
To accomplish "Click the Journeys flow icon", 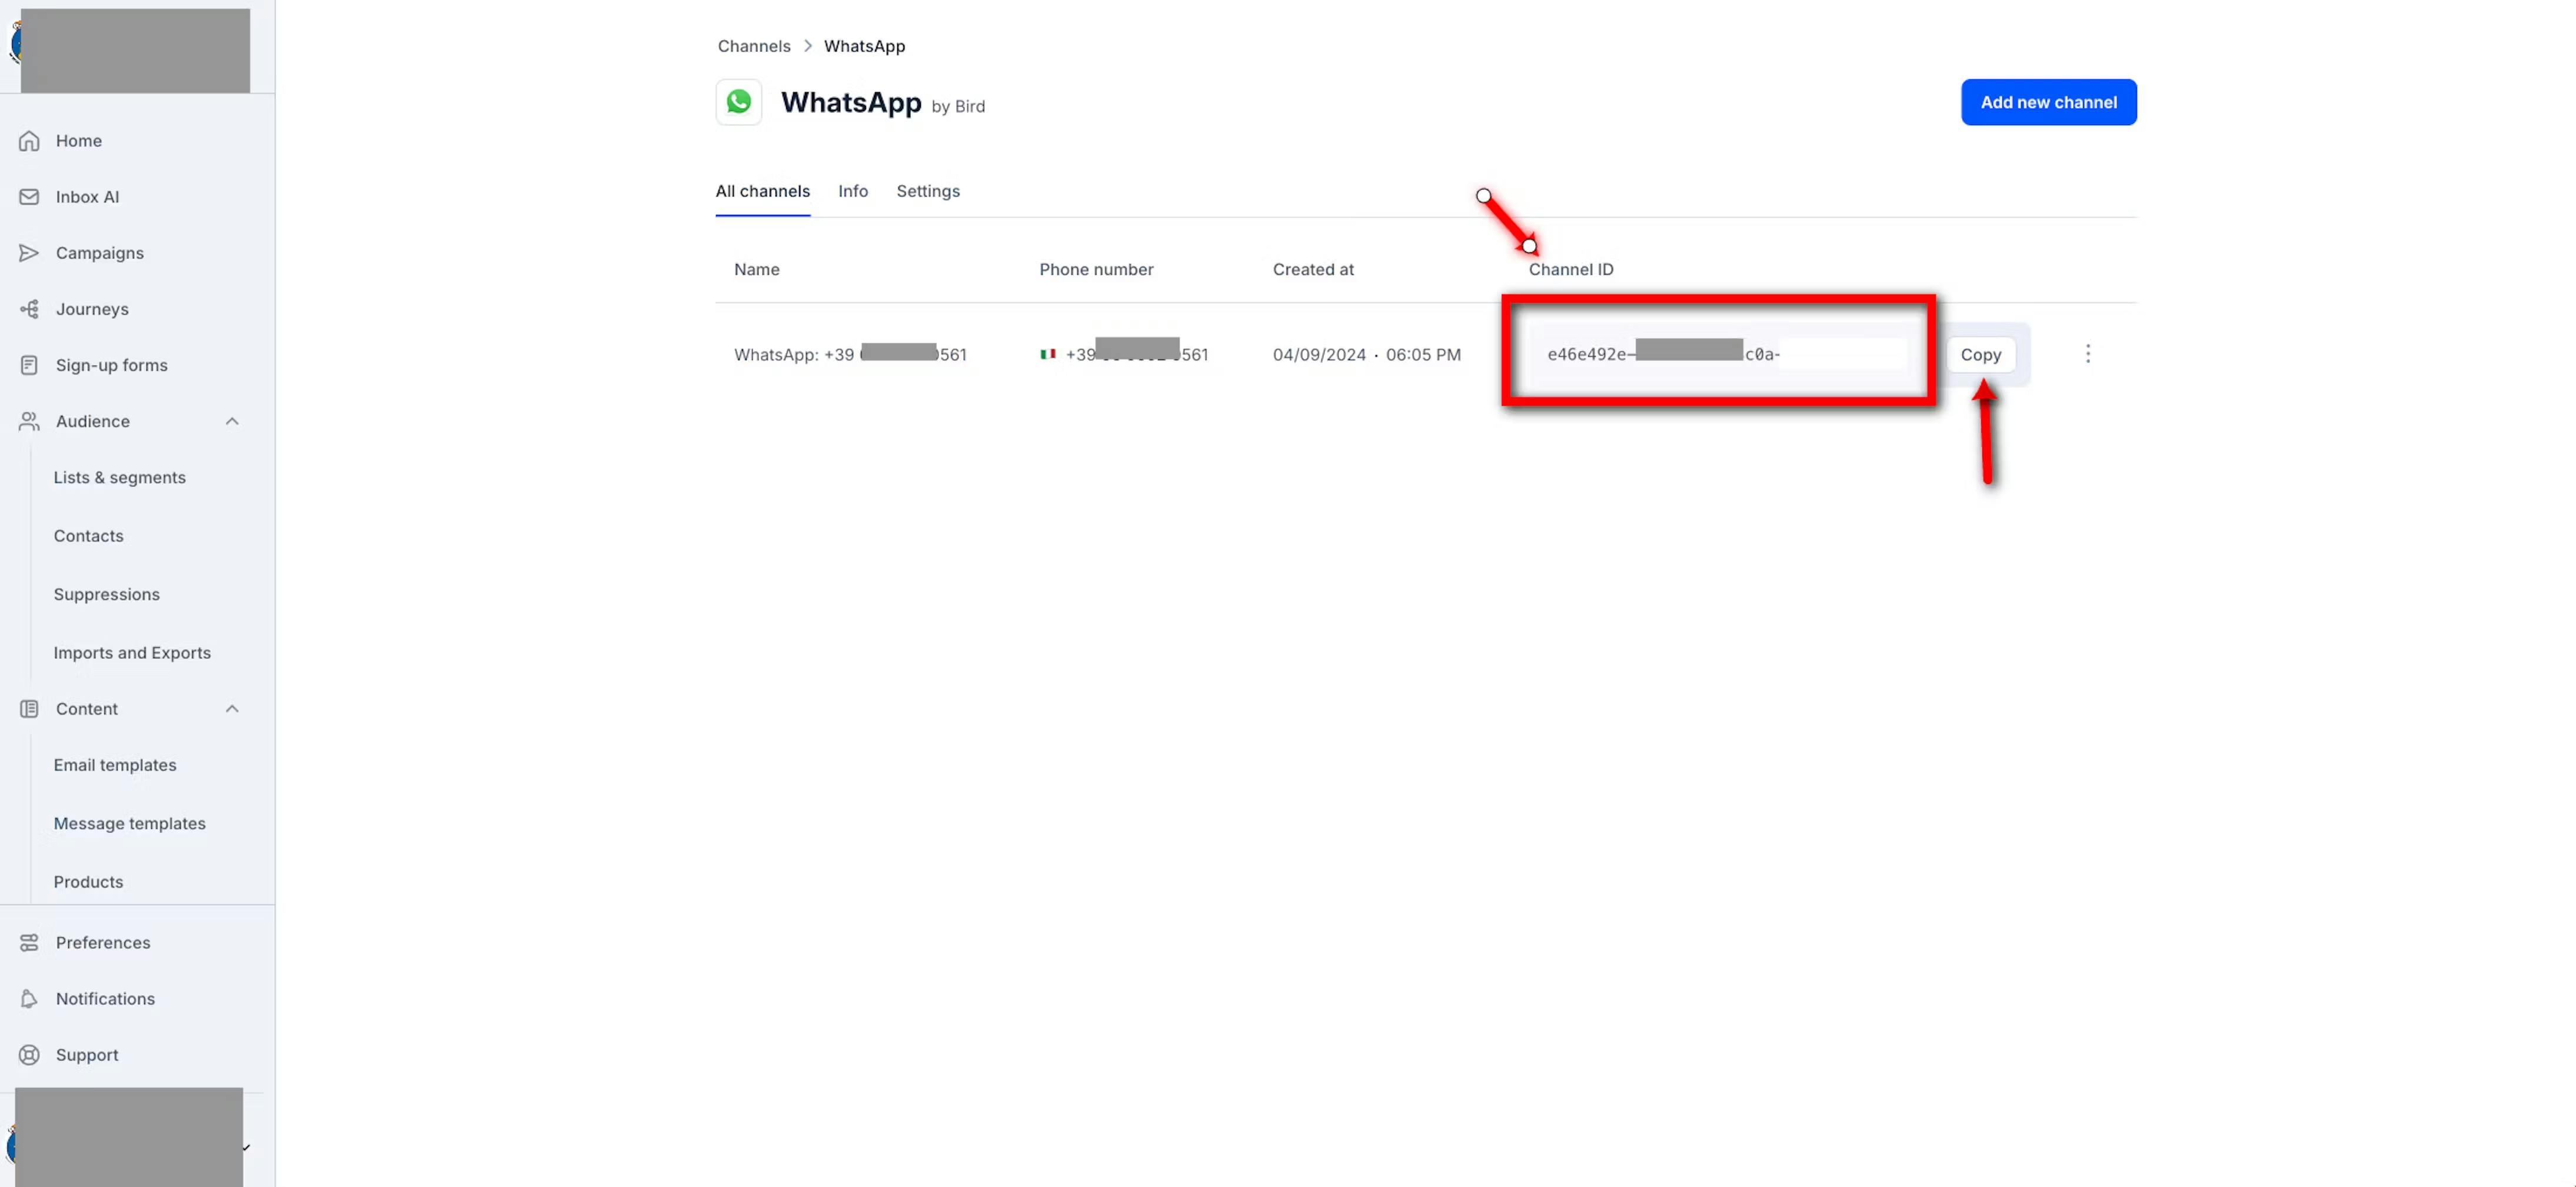I will [29, 309].
